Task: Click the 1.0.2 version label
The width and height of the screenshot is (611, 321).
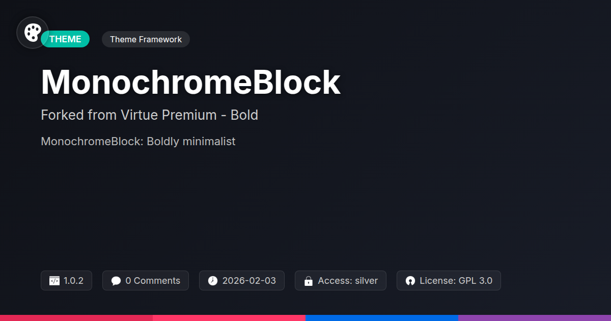Action: click(73, 281)
